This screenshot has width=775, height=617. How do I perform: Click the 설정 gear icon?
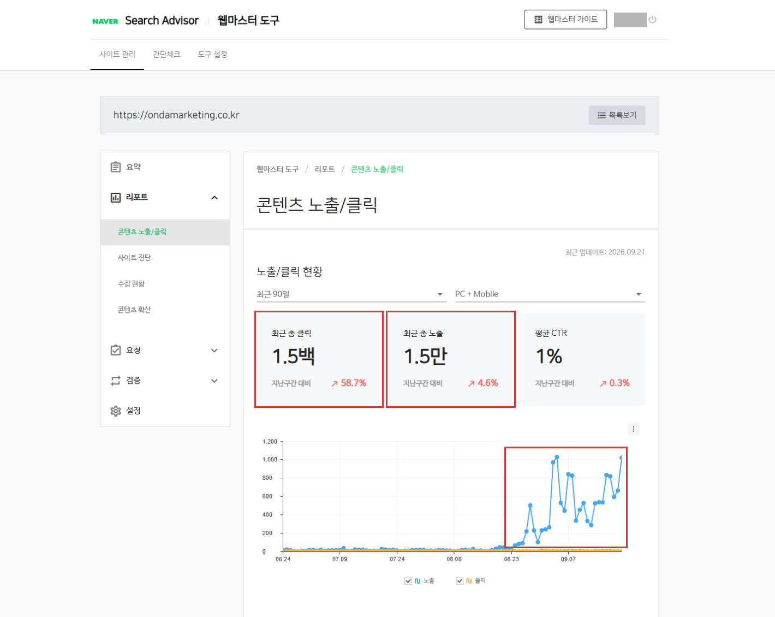tap(116, 411)
